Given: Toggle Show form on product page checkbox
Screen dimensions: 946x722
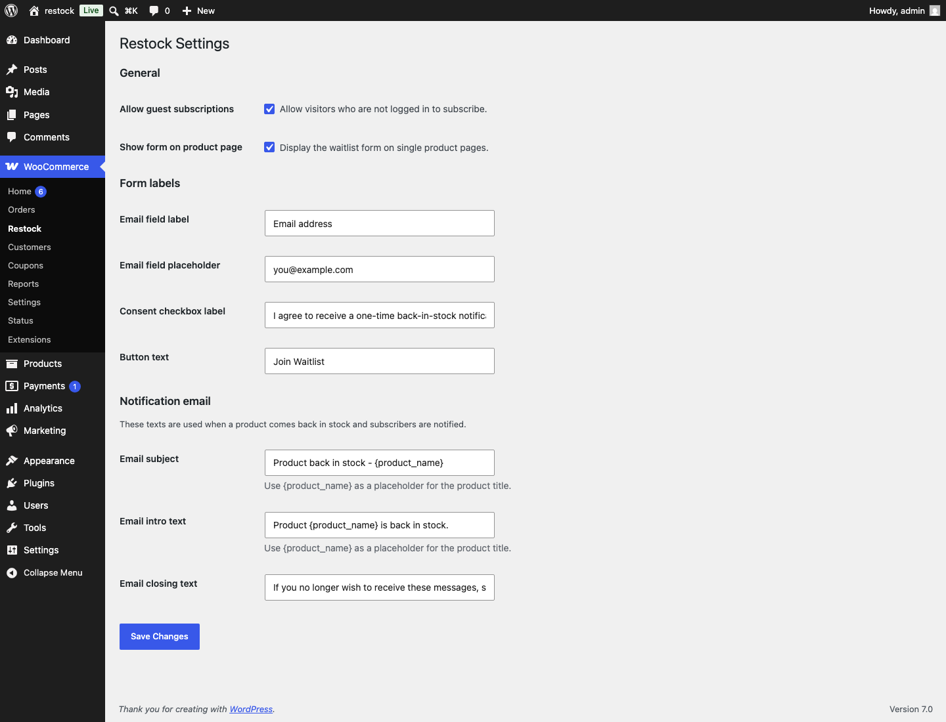Looking at the screenshot, I should (x=269, y=147).
